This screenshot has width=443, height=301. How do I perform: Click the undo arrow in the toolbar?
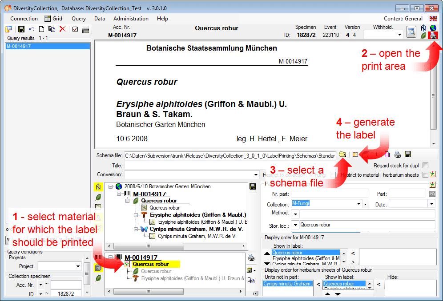[x=31, y=29]
